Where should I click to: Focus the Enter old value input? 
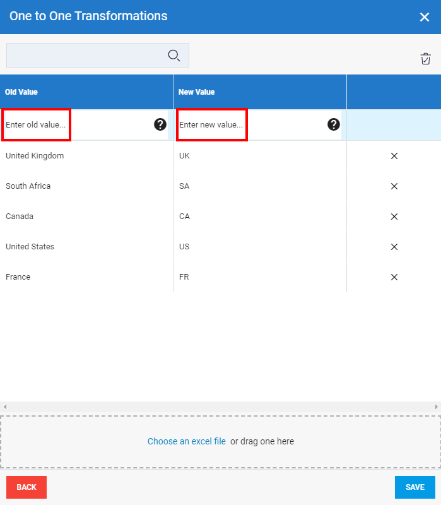tap(36, 125)
